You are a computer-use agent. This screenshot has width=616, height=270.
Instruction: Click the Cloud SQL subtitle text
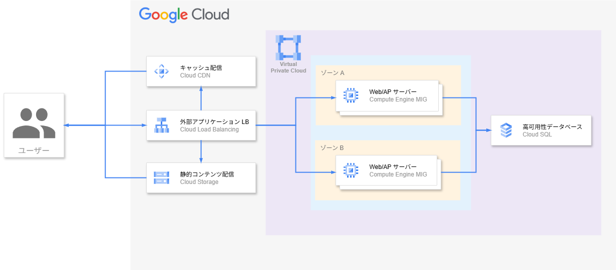coord(537,134)
